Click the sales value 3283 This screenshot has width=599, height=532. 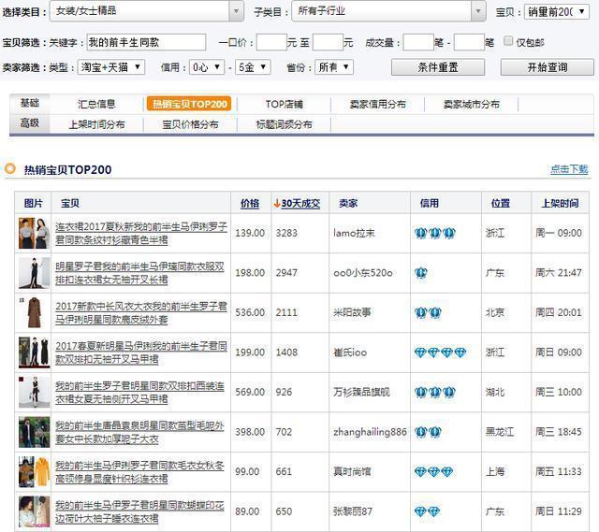pos(286,233)
